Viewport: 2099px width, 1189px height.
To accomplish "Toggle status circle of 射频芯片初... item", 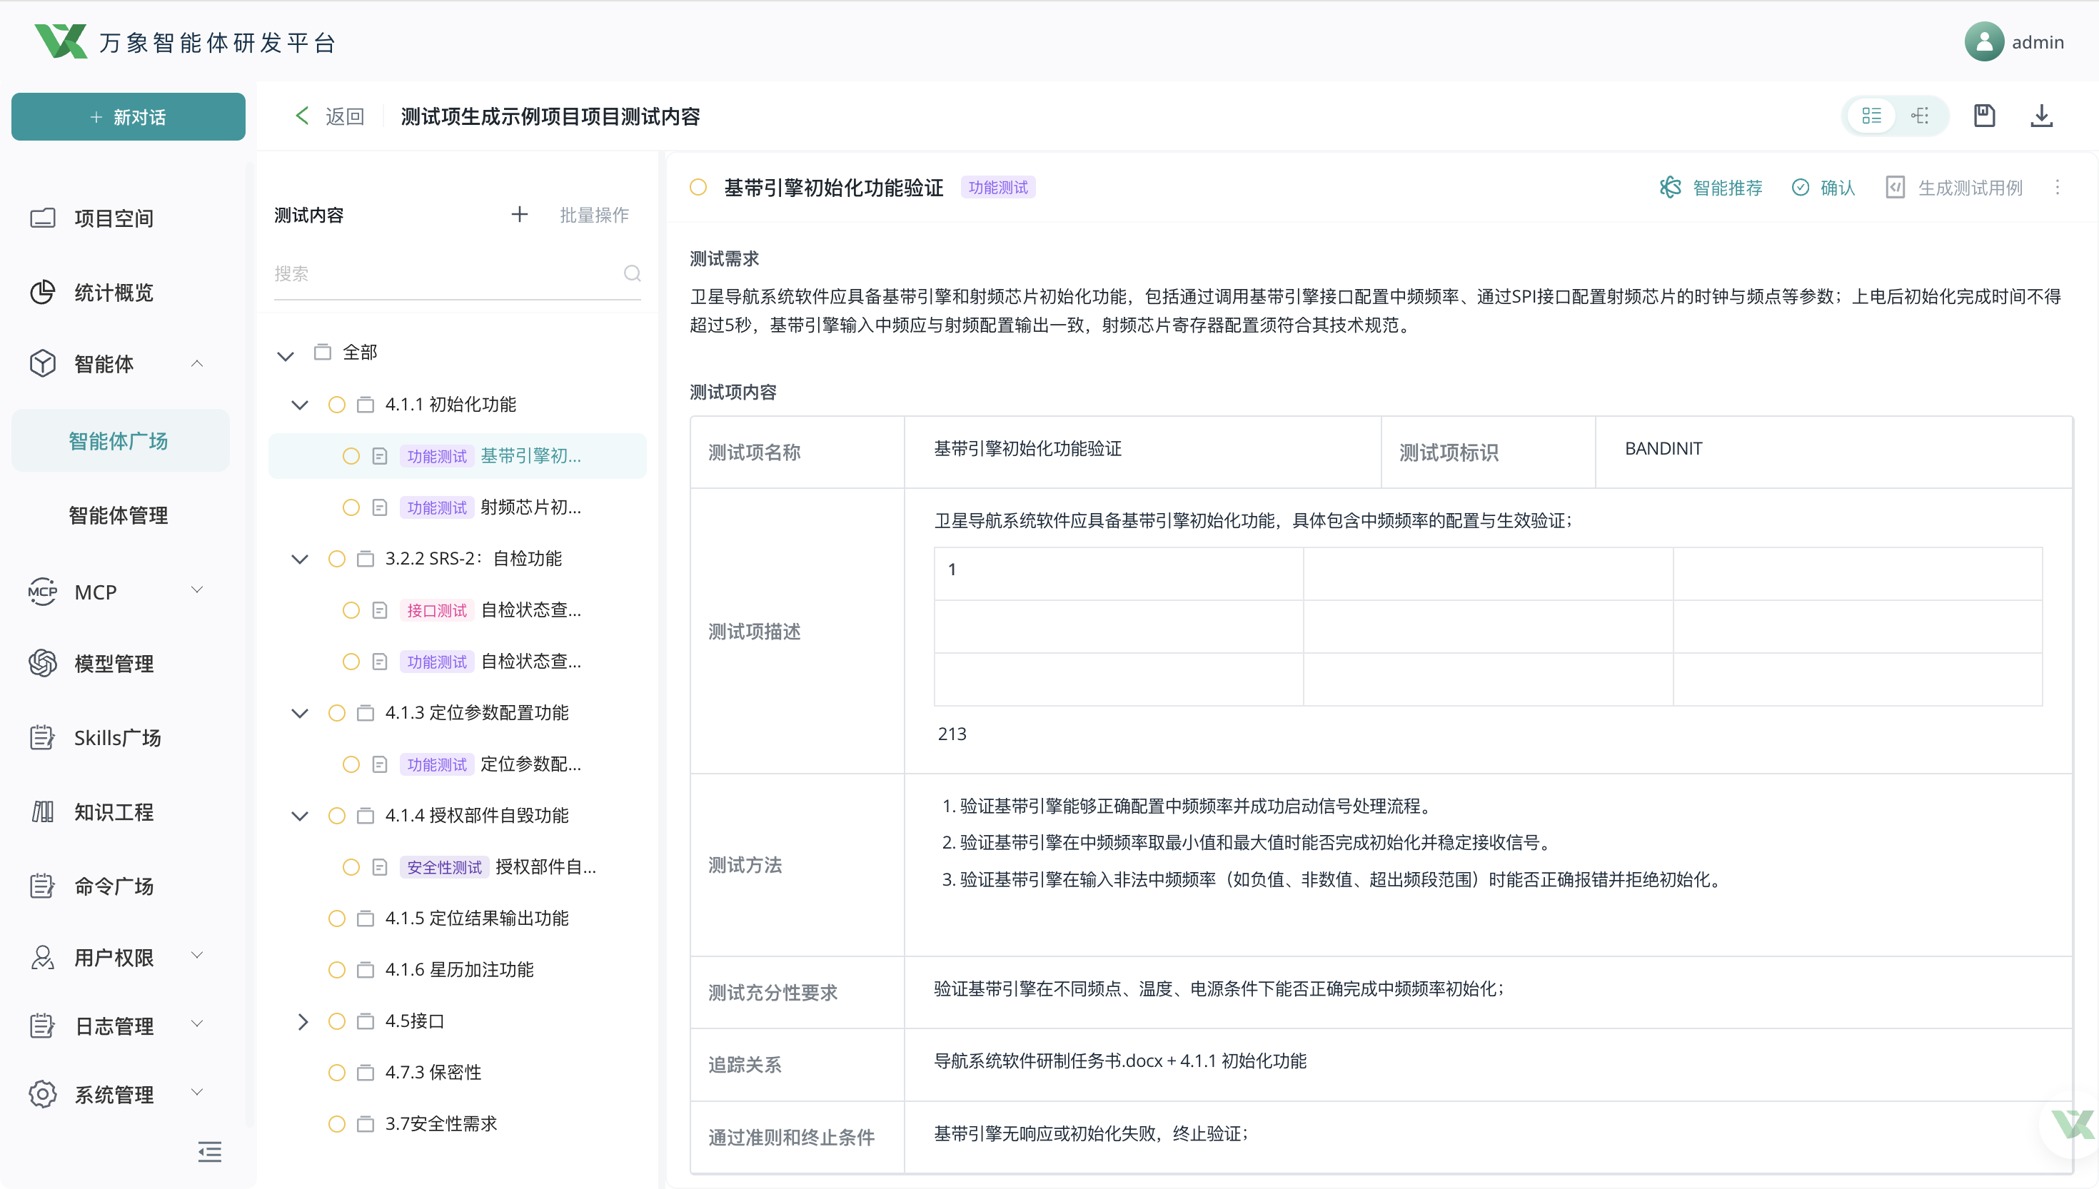I will [x=351, y=507].
